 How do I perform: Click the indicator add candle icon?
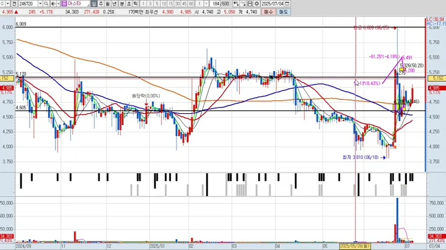click(236, 4)
